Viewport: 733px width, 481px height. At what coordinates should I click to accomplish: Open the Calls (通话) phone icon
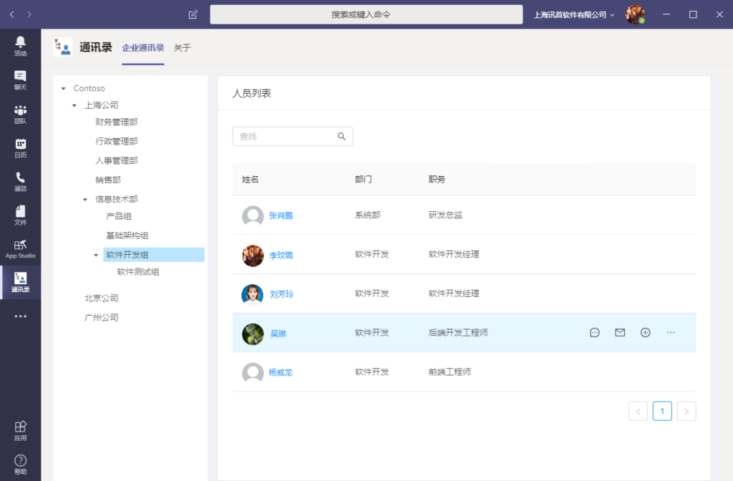[x=20, y=181]
